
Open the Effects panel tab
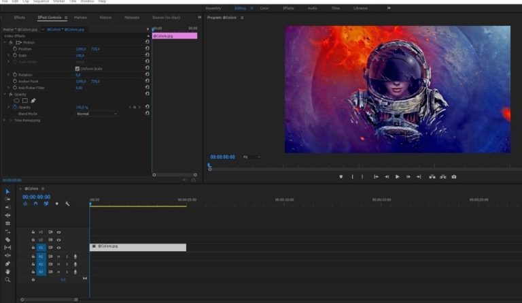[x=19, y=17]
